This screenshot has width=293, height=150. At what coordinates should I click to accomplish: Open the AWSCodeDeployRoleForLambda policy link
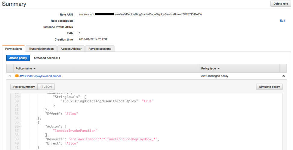pyautogui.click(x=40, y=76)
